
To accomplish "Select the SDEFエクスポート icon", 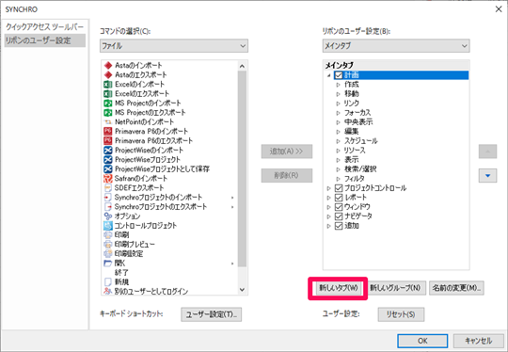I will coord(108,188).
